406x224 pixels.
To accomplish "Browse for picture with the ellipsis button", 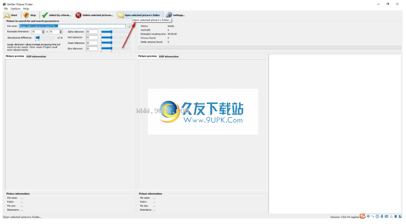I will point(129,26).
